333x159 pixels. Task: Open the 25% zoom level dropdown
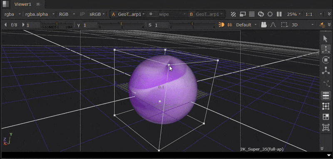pos(294,14)
